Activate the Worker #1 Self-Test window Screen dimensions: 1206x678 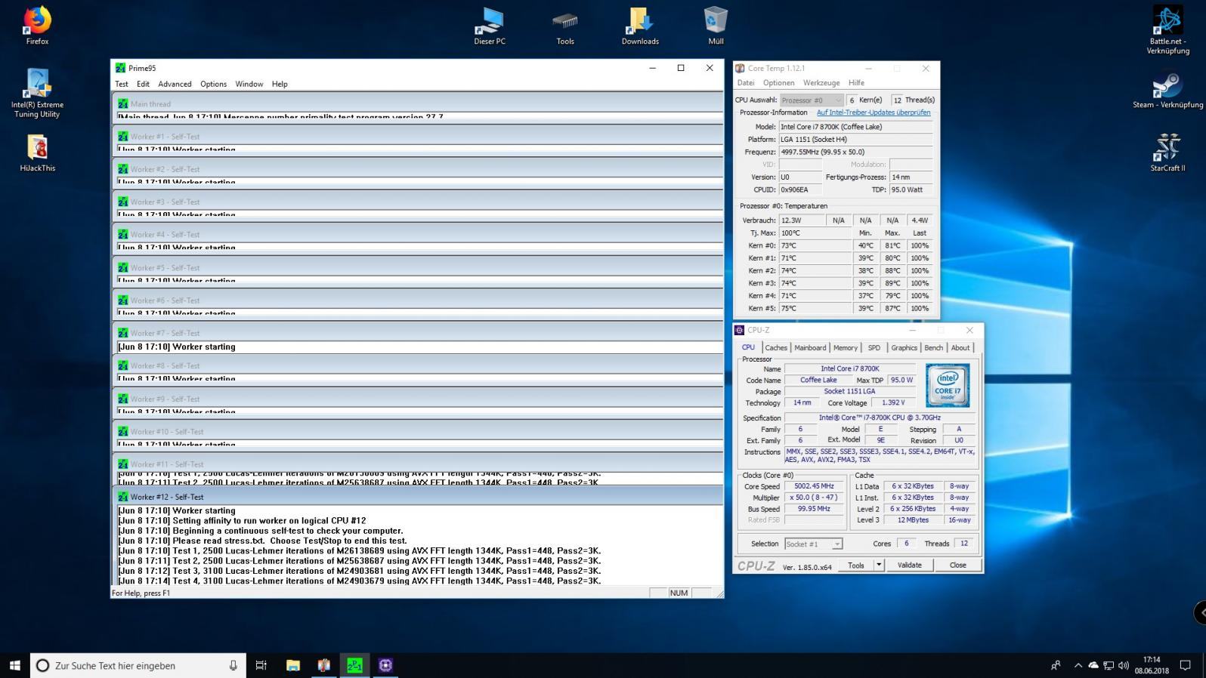pyautogui.click(x=418, y=137)
